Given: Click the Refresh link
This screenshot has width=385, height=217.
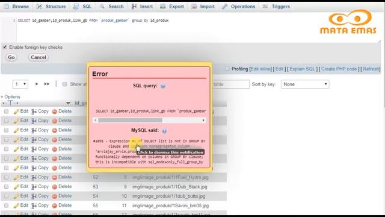Looking at the screenshot, I should click(371, 69).
